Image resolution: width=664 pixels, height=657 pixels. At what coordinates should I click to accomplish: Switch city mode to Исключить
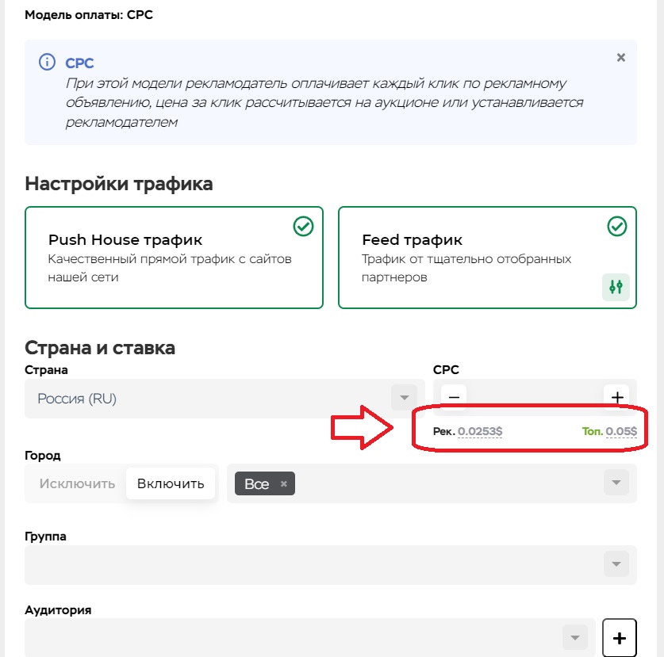tap(77, 483)
